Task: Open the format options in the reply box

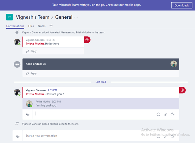Action: click(x=27, y=114)
